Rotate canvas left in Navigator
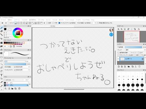 click(x=129, y=29)
